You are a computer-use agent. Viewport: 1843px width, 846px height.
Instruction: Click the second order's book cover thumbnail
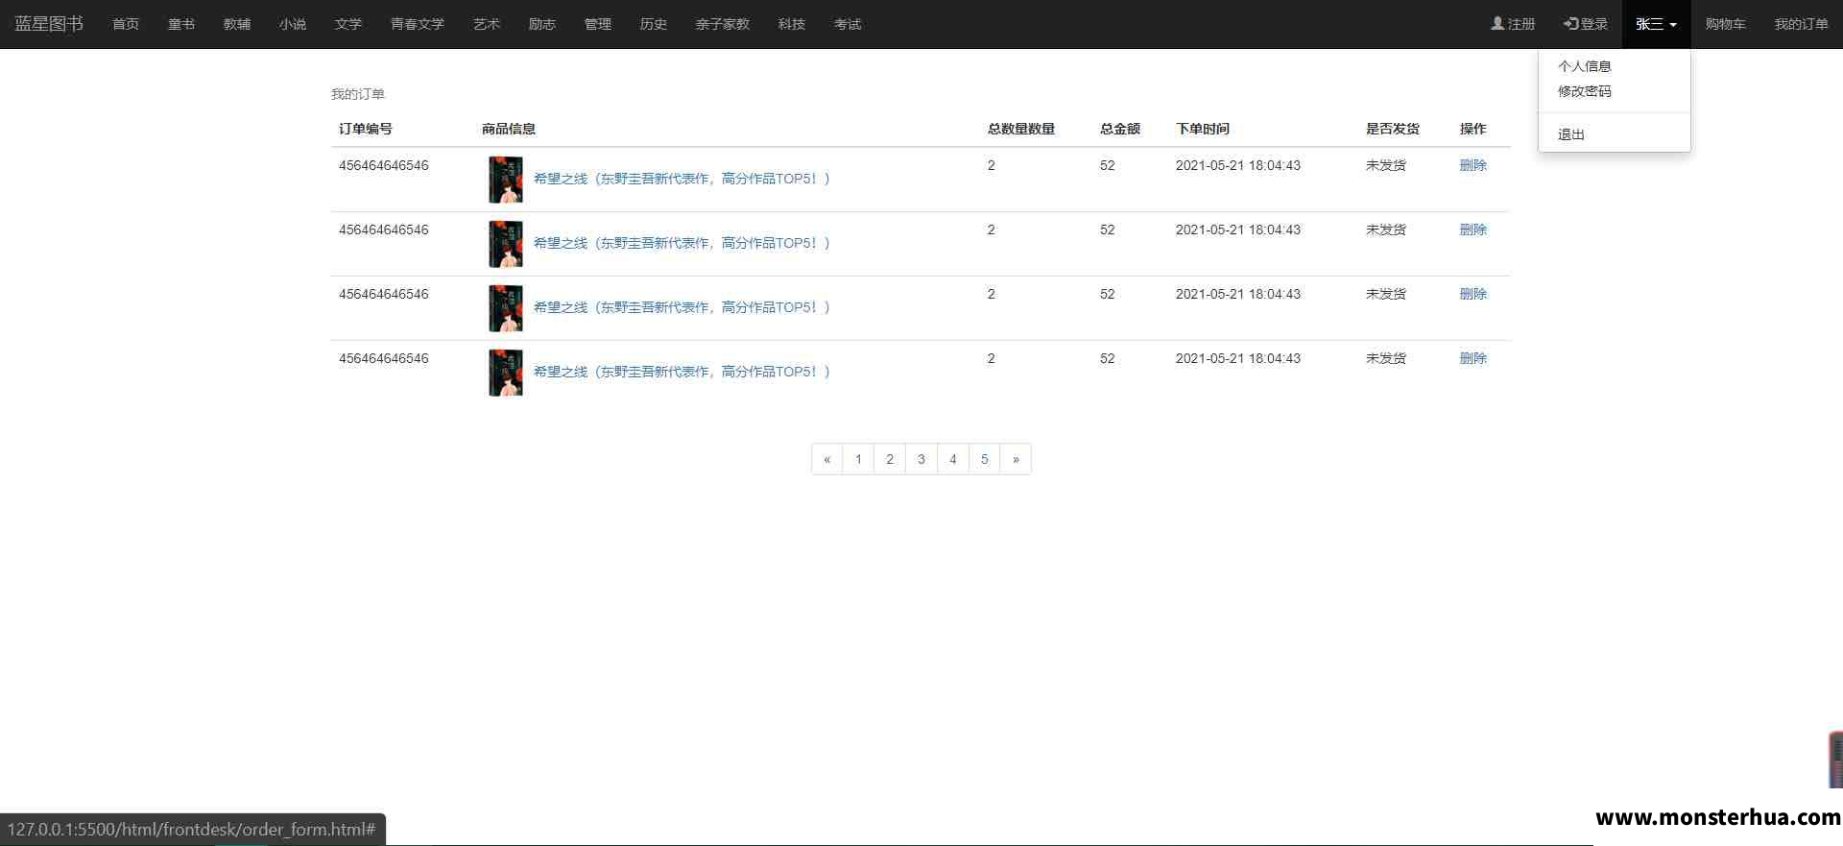pos(506,244)
